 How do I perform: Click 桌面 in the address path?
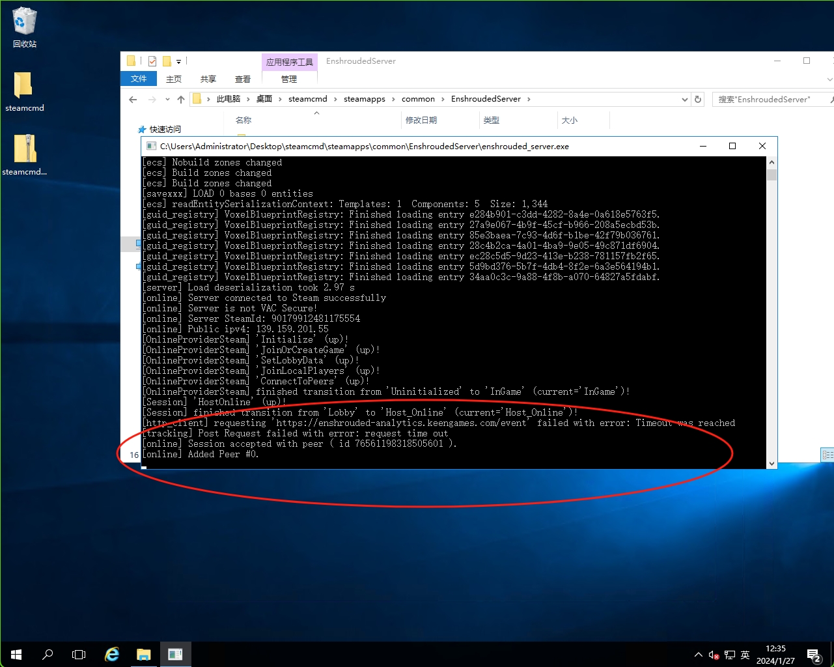click(x=264, y=99)
